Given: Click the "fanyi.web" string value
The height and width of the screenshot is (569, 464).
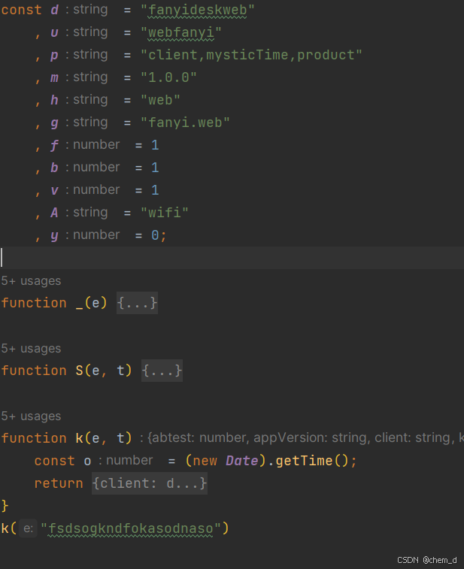Looking at the screenshot, I should click(185, 123).
